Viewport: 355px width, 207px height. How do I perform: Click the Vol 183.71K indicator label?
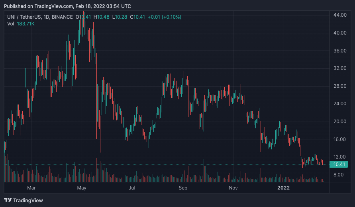click(21, 24)
